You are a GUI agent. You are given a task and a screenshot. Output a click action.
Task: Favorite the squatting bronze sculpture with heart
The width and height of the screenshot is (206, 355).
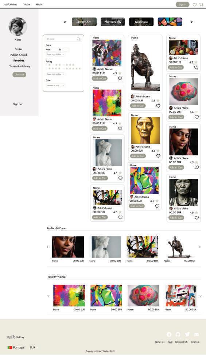pos(158,106)
